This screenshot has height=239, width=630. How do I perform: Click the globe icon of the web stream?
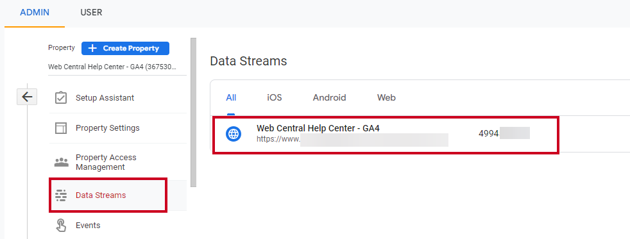233,134
